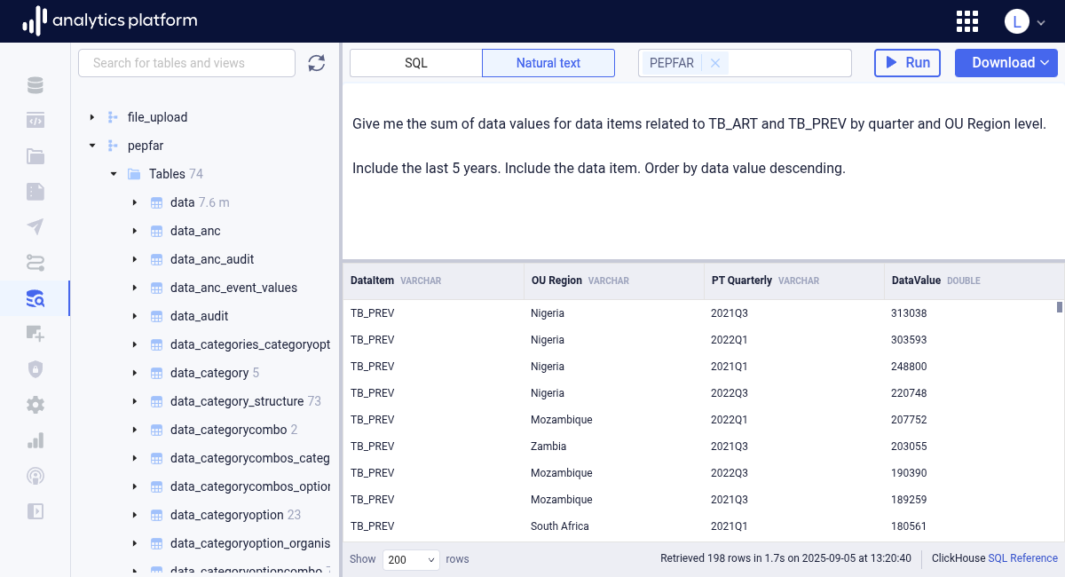Open the rows count dropdown showing 200
The width and height of the screenshot is (1065, 577).
pos(411,559)
